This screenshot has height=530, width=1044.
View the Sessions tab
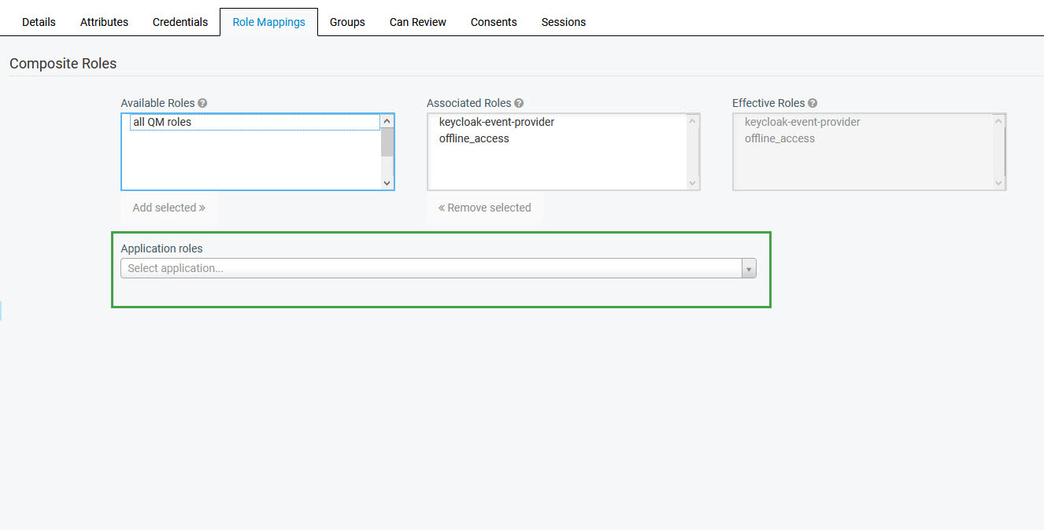click(563, 22)
